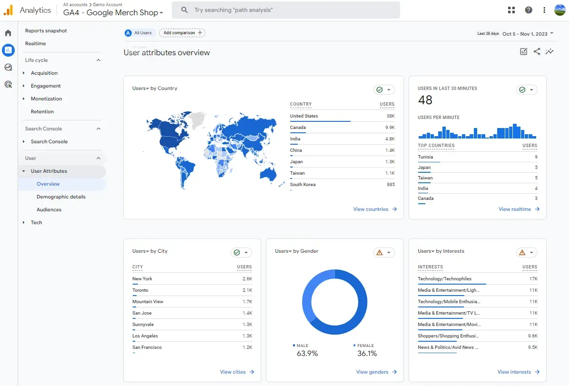569x386 pixels.
Task: Open Demographic details
Action: click(61, 197)
